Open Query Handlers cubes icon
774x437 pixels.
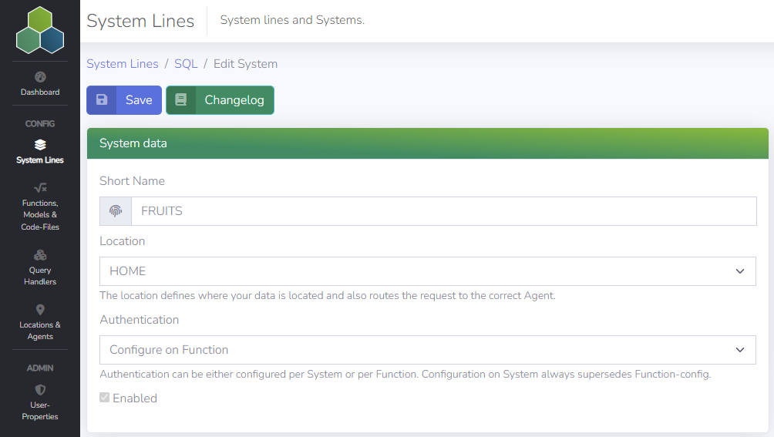[x=40, y=255]
